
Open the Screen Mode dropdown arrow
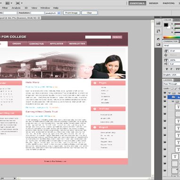point(22,3)
